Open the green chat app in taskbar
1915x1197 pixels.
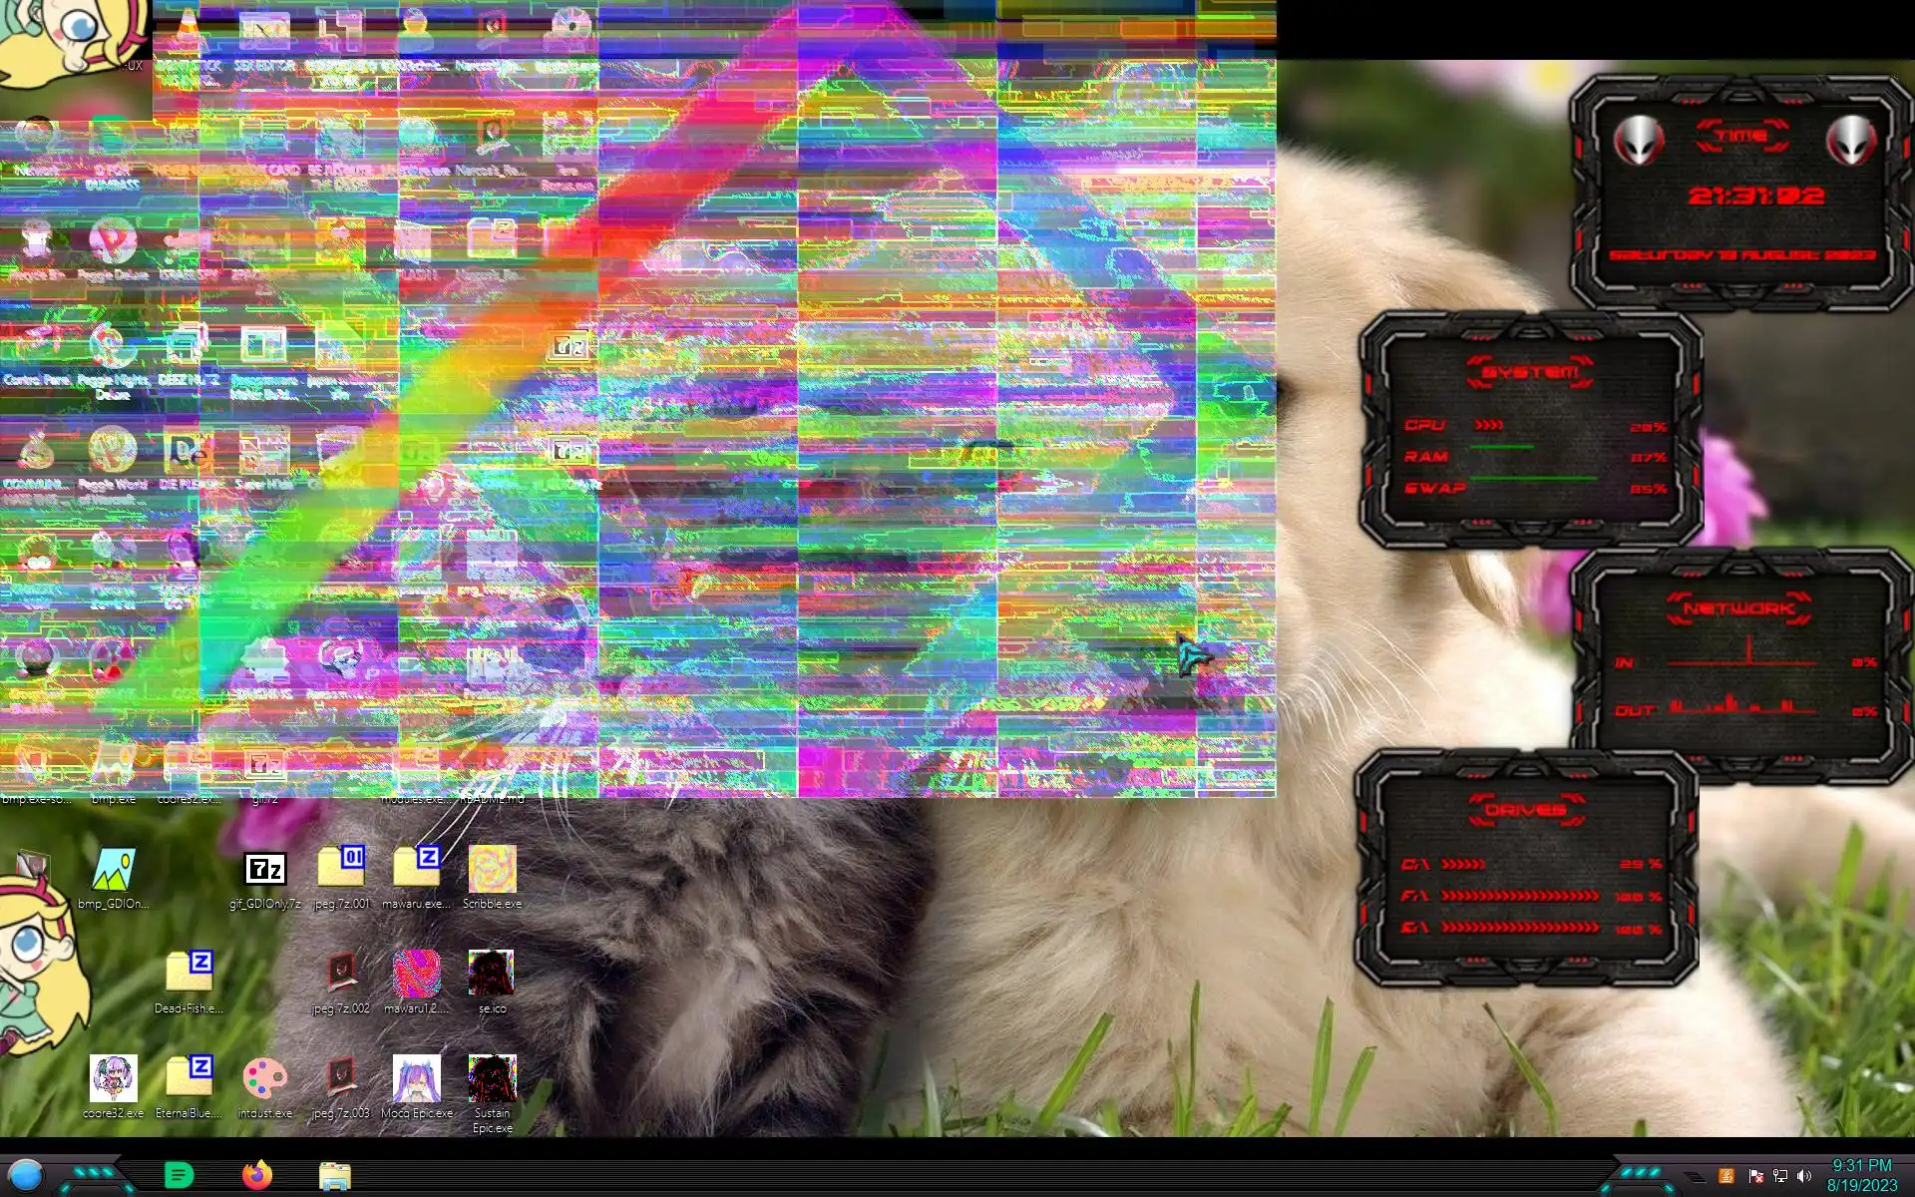tap(179, 1175)
